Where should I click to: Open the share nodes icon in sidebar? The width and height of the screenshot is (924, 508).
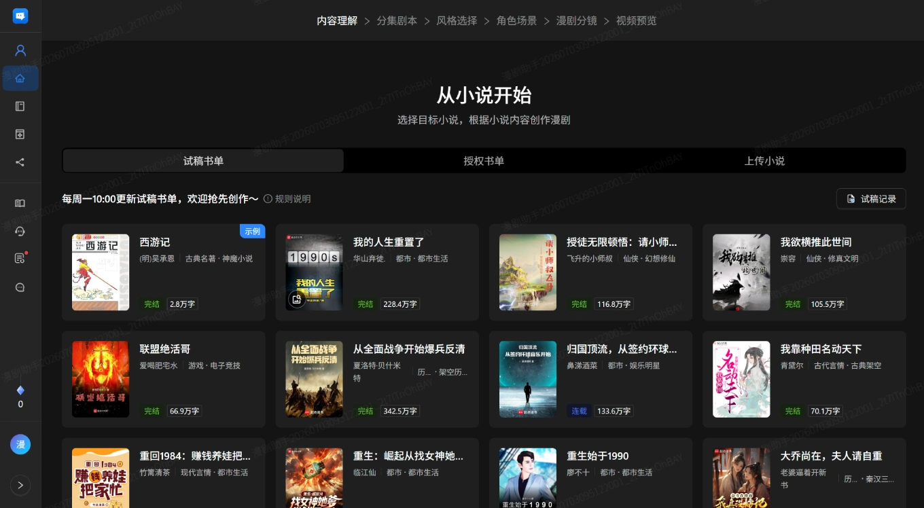pyautogui.click(x=20, y=162)
